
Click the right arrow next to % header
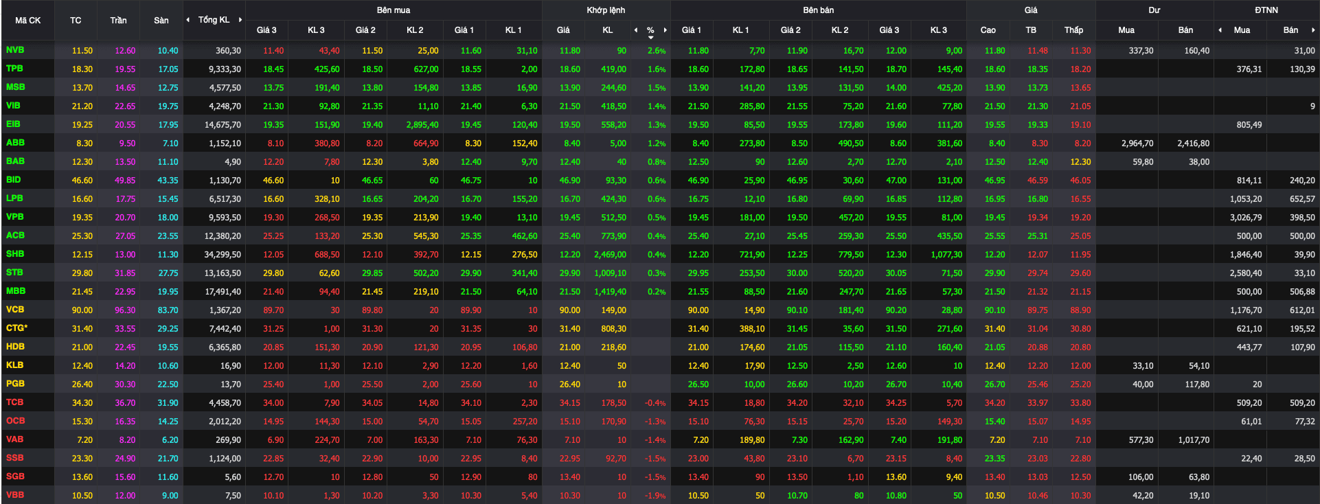coord(665,30)
